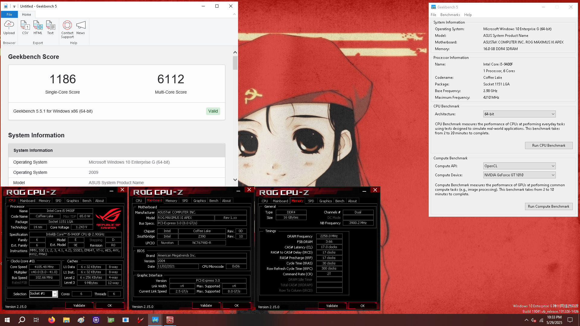Open the Benchmarks menu
This screenshot has height=326, width=580.
coord(450,15)
